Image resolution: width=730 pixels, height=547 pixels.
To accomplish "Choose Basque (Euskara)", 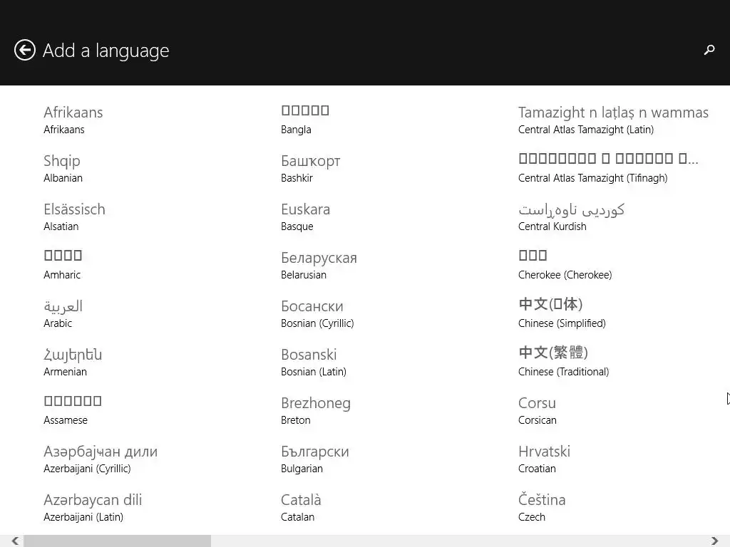I will tap(305, 217).
